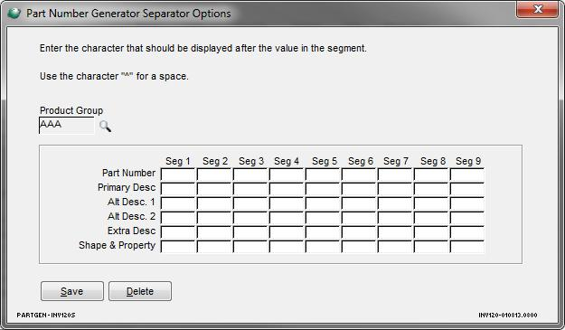Image resolution: width=565 pixels, height=330 pixels.
Task: Click the Delete button
Action: 140,291
